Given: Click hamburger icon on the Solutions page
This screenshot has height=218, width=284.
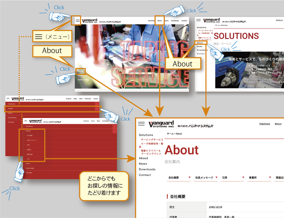Looking at the screenshot, I should click(198, 21).
